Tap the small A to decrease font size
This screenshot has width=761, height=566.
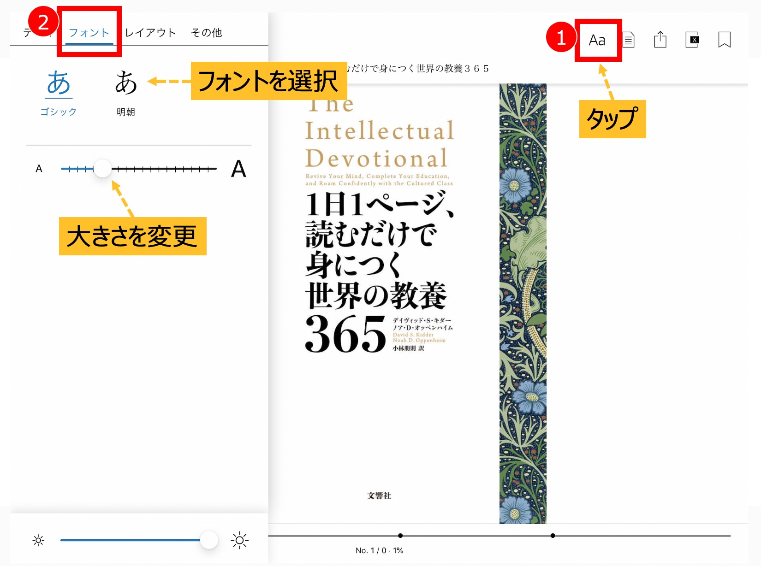pyautogui.click(x=39, y=169)
